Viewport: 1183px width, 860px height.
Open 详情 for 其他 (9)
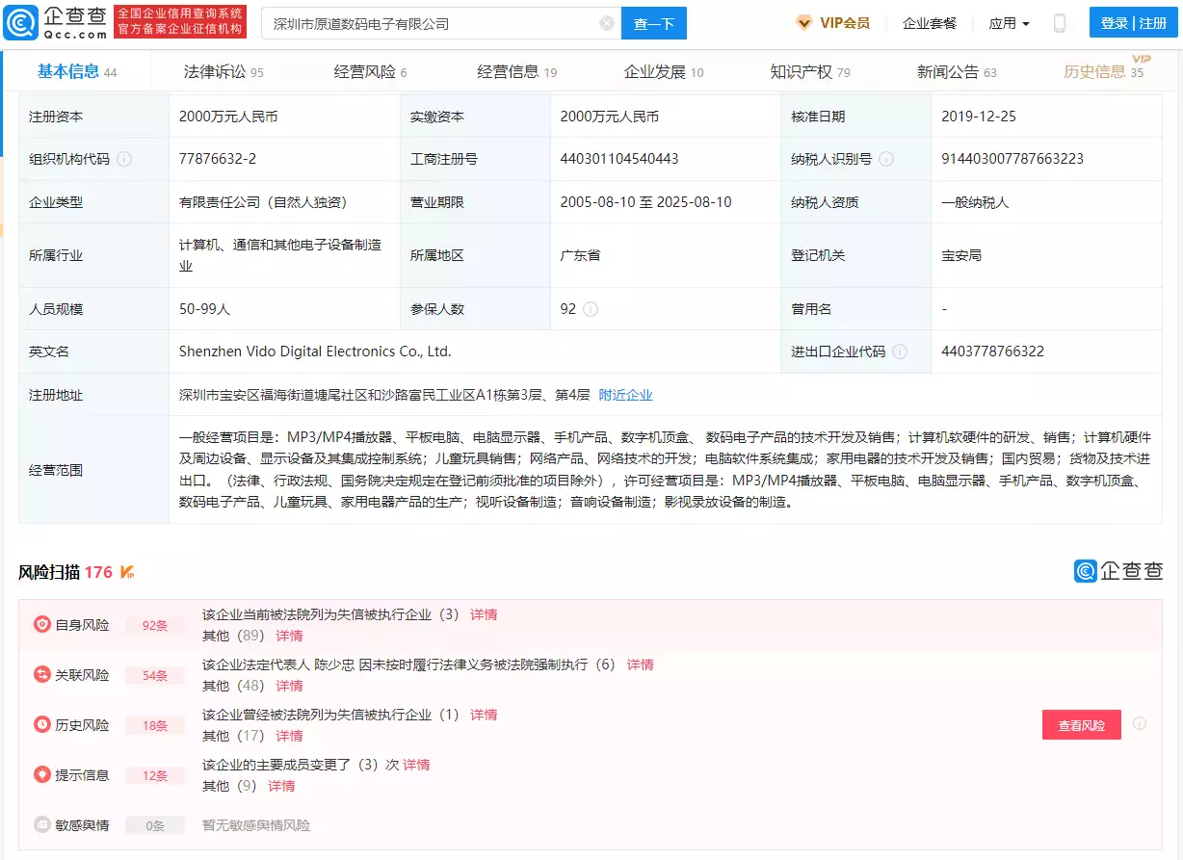coord(281,786)
